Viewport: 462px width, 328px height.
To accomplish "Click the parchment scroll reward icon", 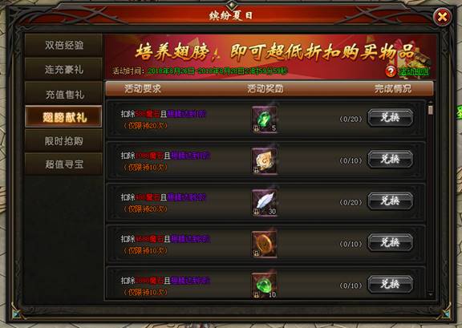I will 265,161.
